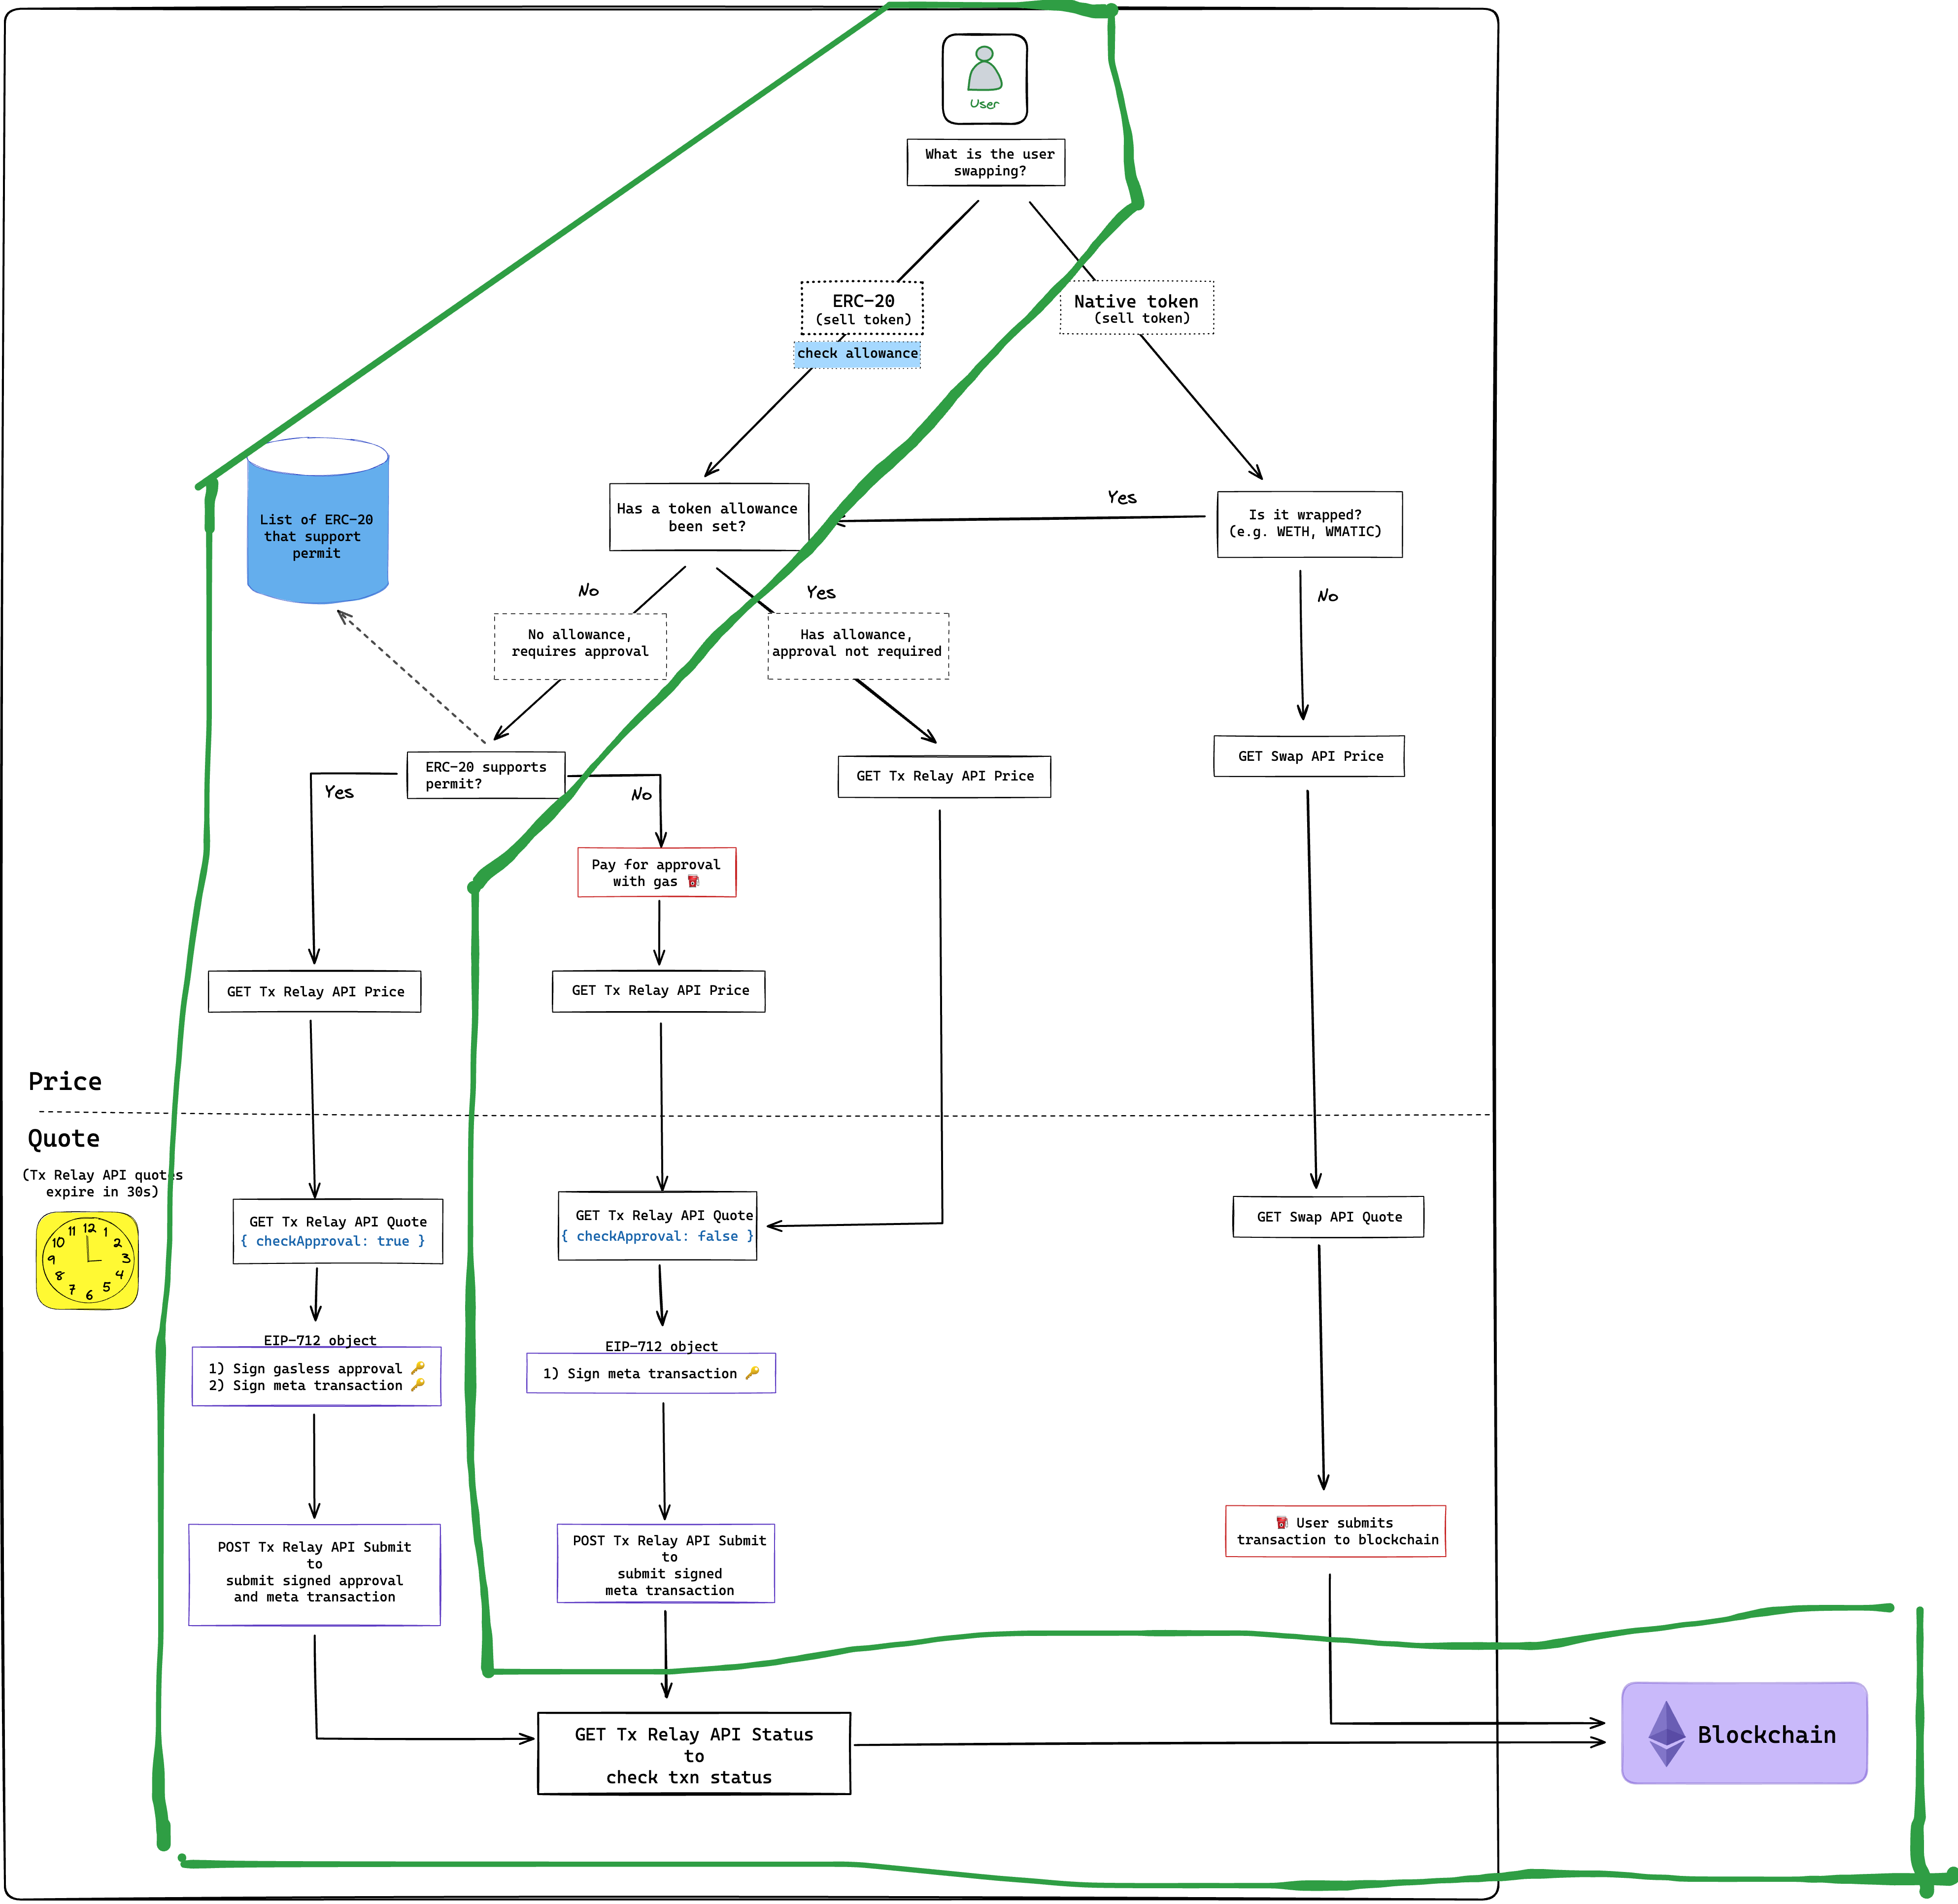Click POST Submit signed approval and meta transaction
Image resolution: width=1958 pixels, height=1904 pixels.
coord(315,1574)
